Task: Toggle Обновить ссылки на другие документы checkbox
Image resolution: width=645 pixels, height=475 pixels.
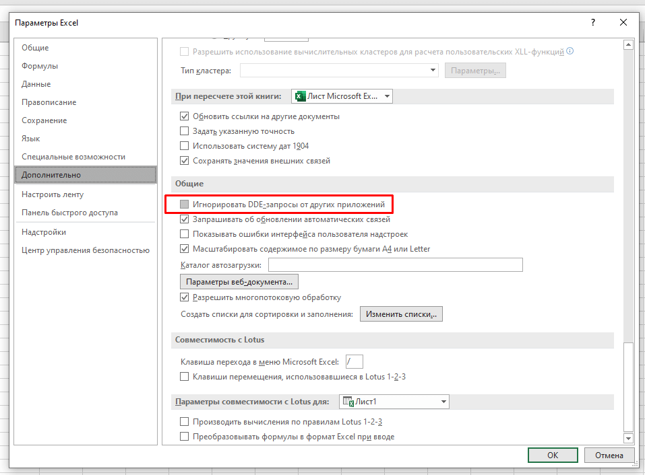Action: click(x=184, y=116)
